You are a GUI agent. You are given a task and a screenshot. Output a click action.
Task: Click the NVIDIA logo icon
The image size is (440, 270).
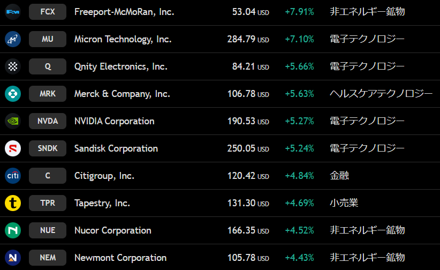(x=13, y=121)
